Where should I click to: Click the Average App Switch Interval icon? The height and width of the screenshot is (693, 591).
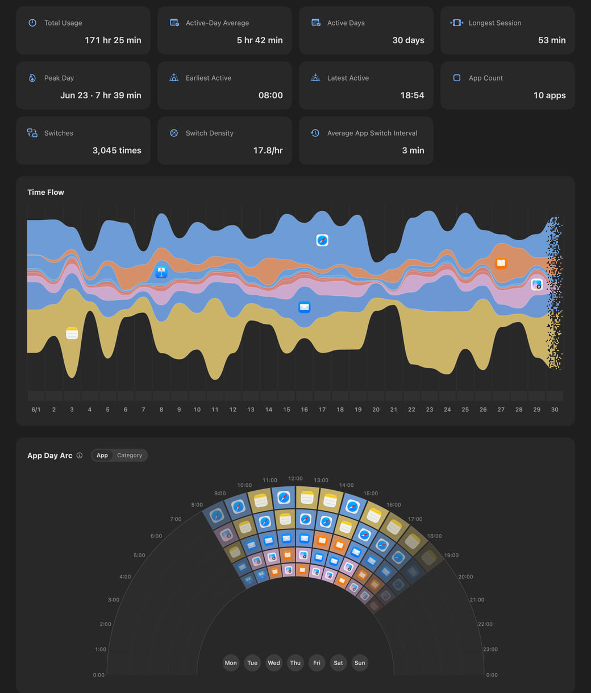(x=315, y=133)
